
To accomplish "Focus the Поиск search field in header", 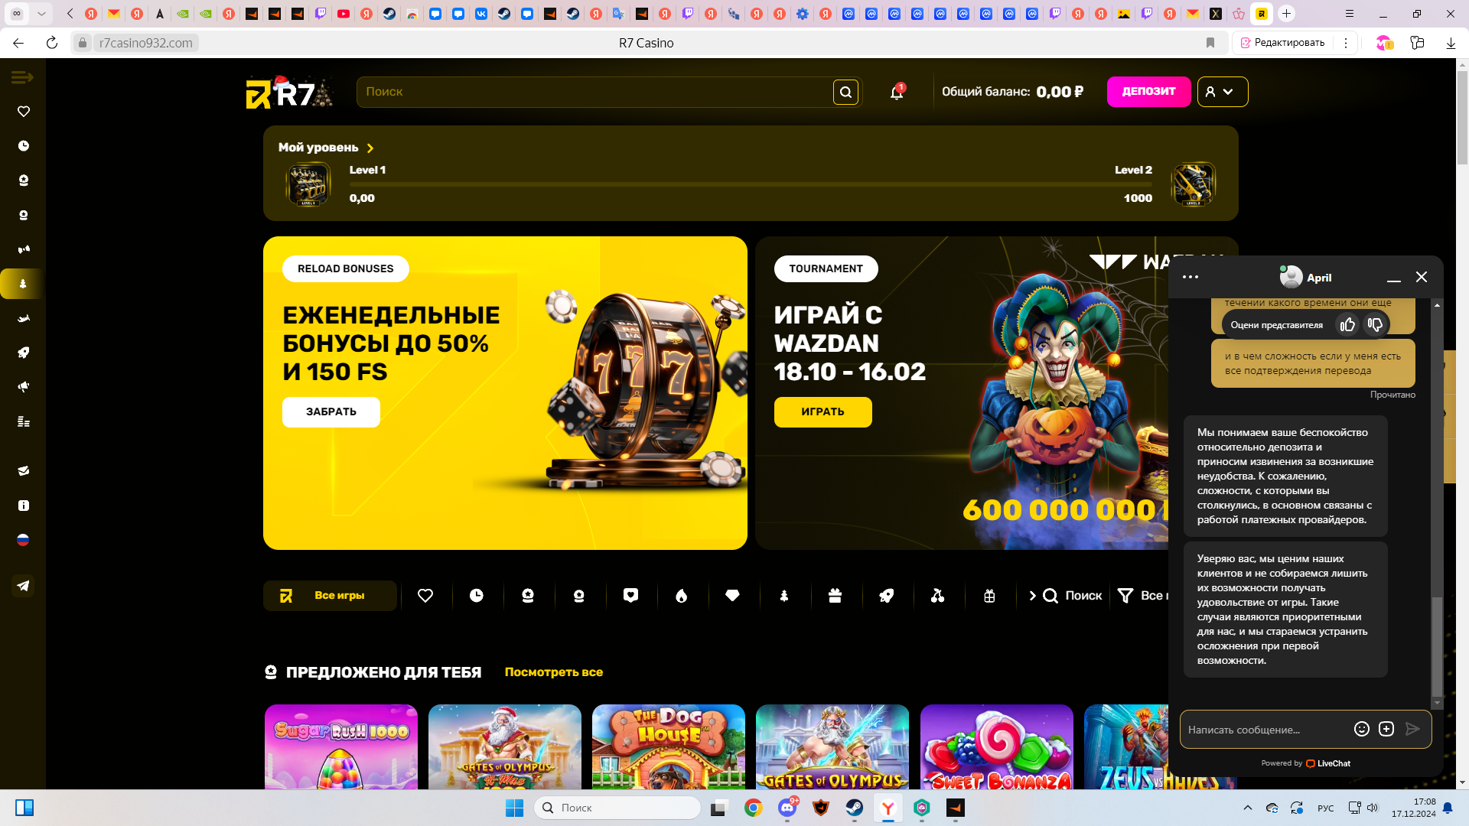I will (x=595, y=92).
